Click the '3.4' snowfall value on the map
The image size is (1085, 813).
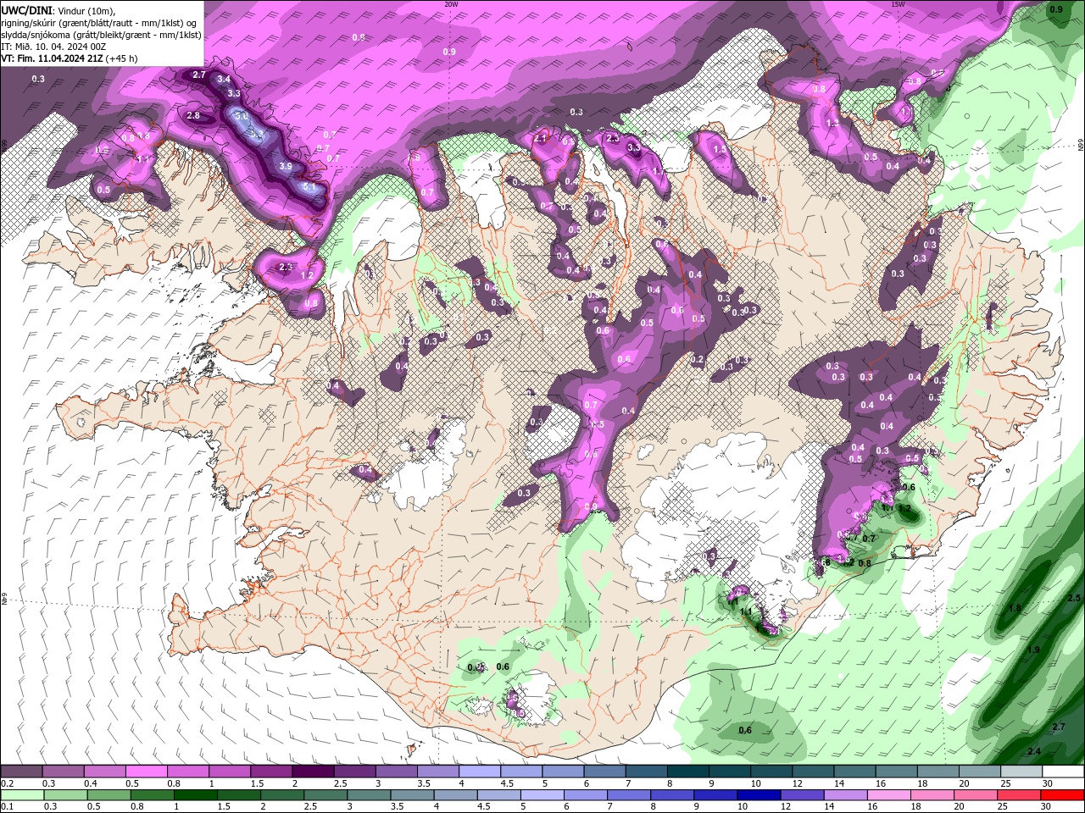pyautogui.click(x=224, y=80)
